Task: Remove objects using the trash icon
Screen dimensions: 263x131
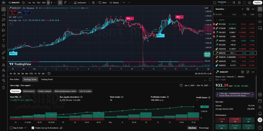Action: click(x=4, y=88)
